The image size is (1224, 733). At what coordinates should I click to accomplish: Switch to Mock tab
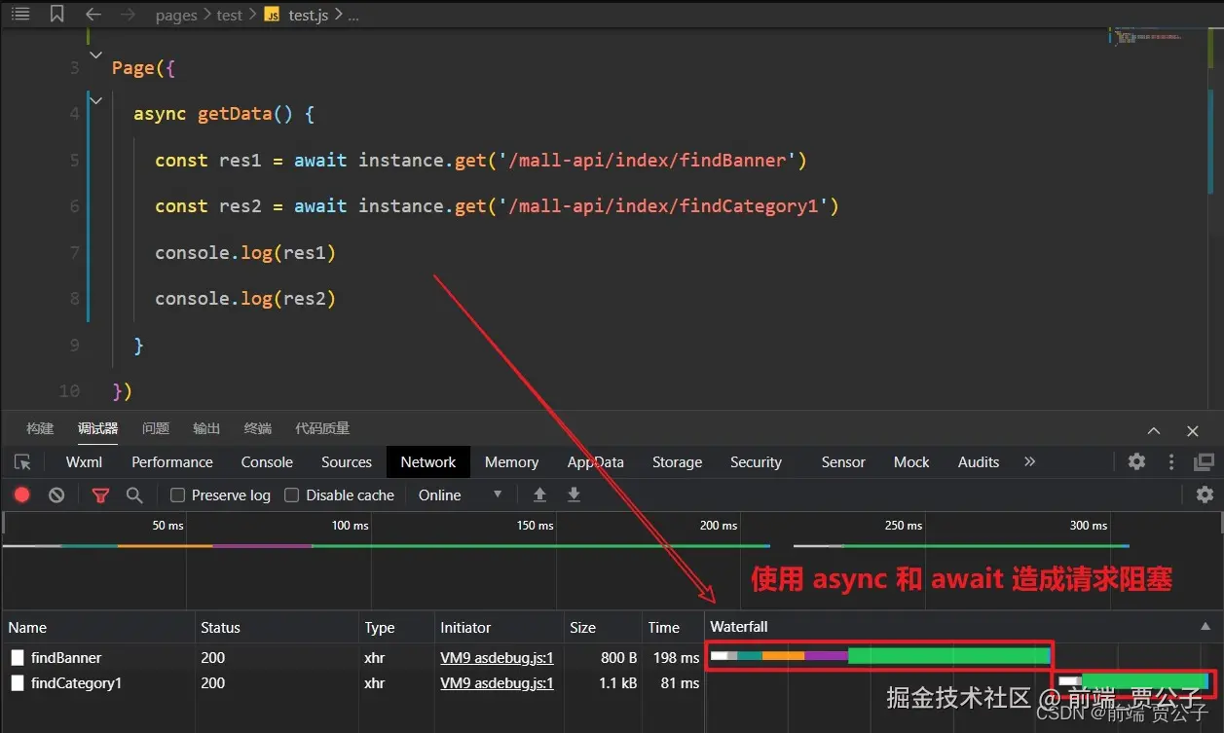click(x=911, y=462)
